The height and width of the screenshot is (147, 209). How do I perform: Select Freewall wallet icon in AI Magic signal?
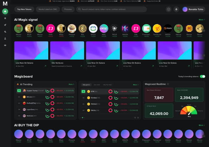[x=146, y=29]
